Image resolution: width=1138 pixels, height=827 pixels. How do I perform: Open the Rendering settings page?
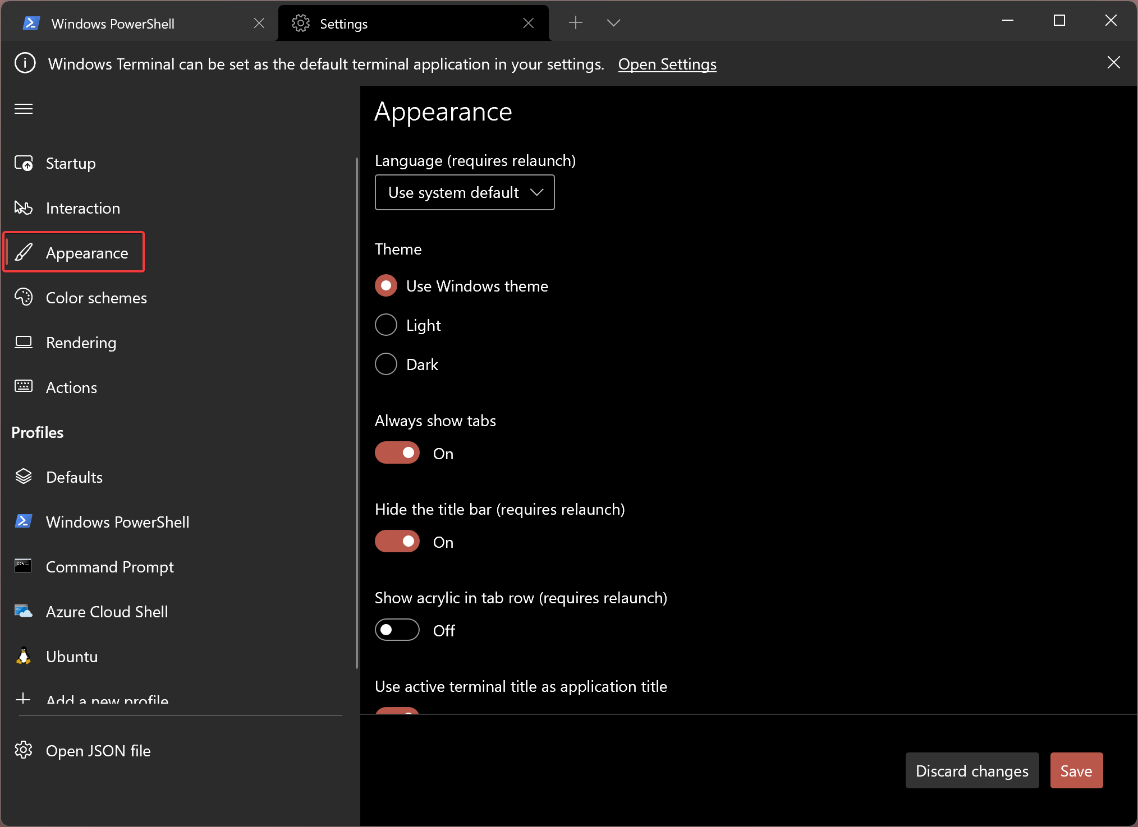[x=178, y=343]
